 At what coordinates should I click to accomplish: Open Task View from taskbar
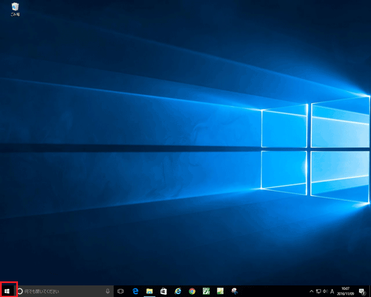tap(121, 291)
